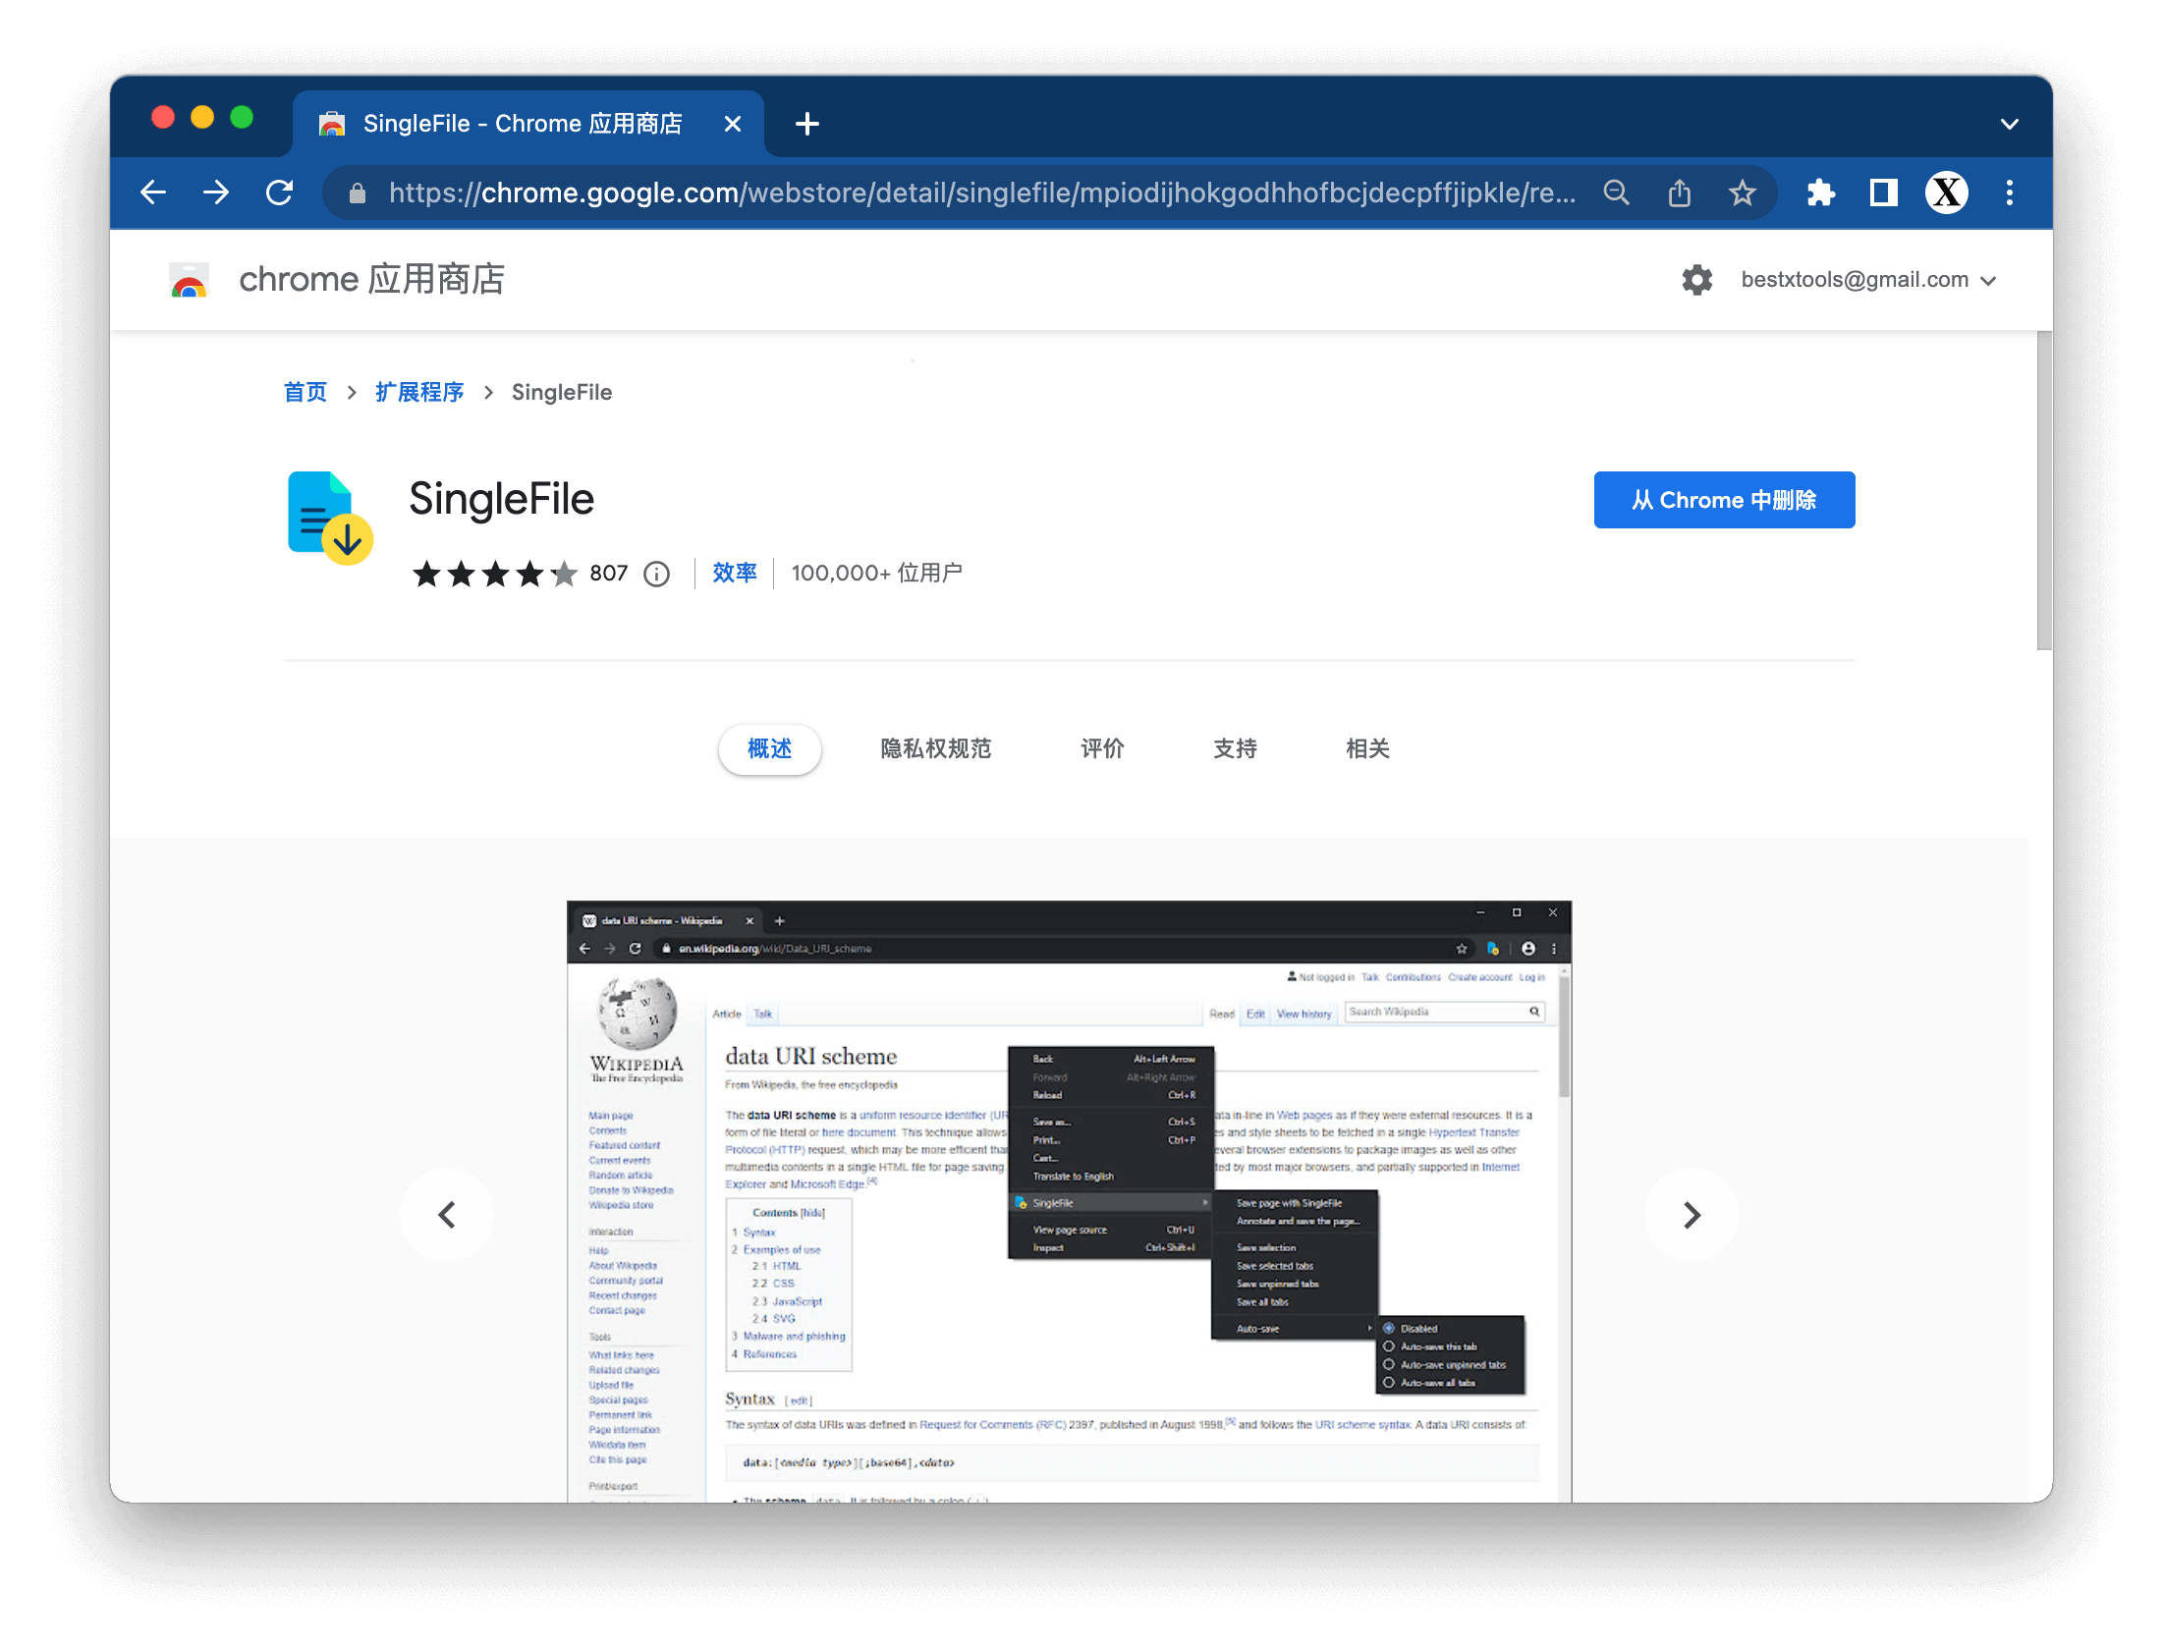The height and width of the screenshot is (1648, 2163).
Task: Click the SingleFile screenshot preview image
Action: point(1069,1200)
